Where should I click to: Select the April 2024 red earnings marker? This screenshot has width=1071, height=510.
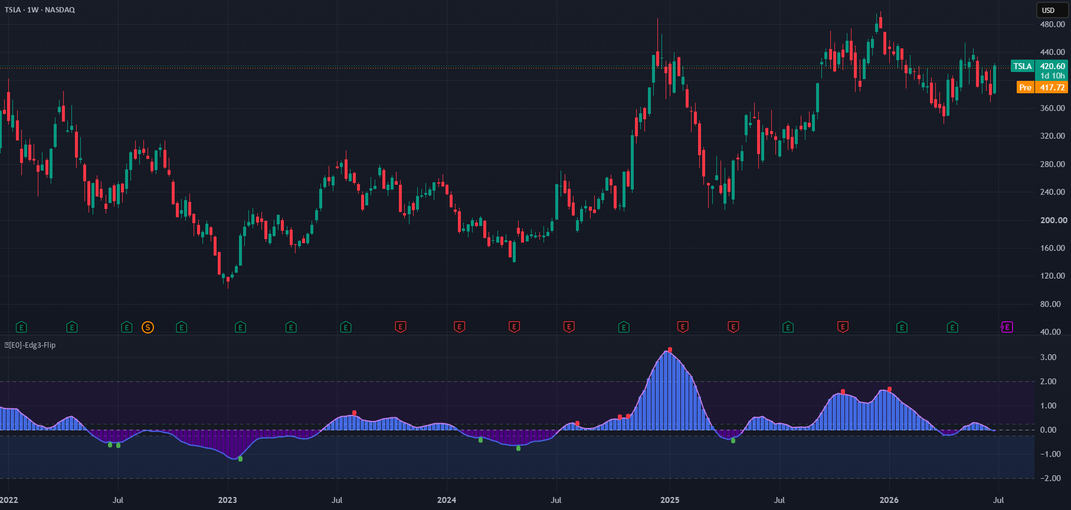515,326
